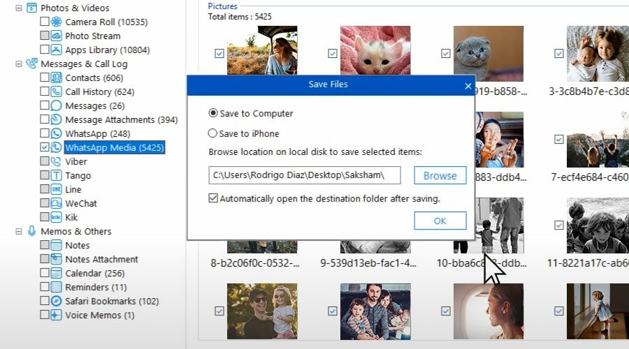The image size is (629, 349).
Task: Select the Reminders (11) tree item
Action: point(96,288)
